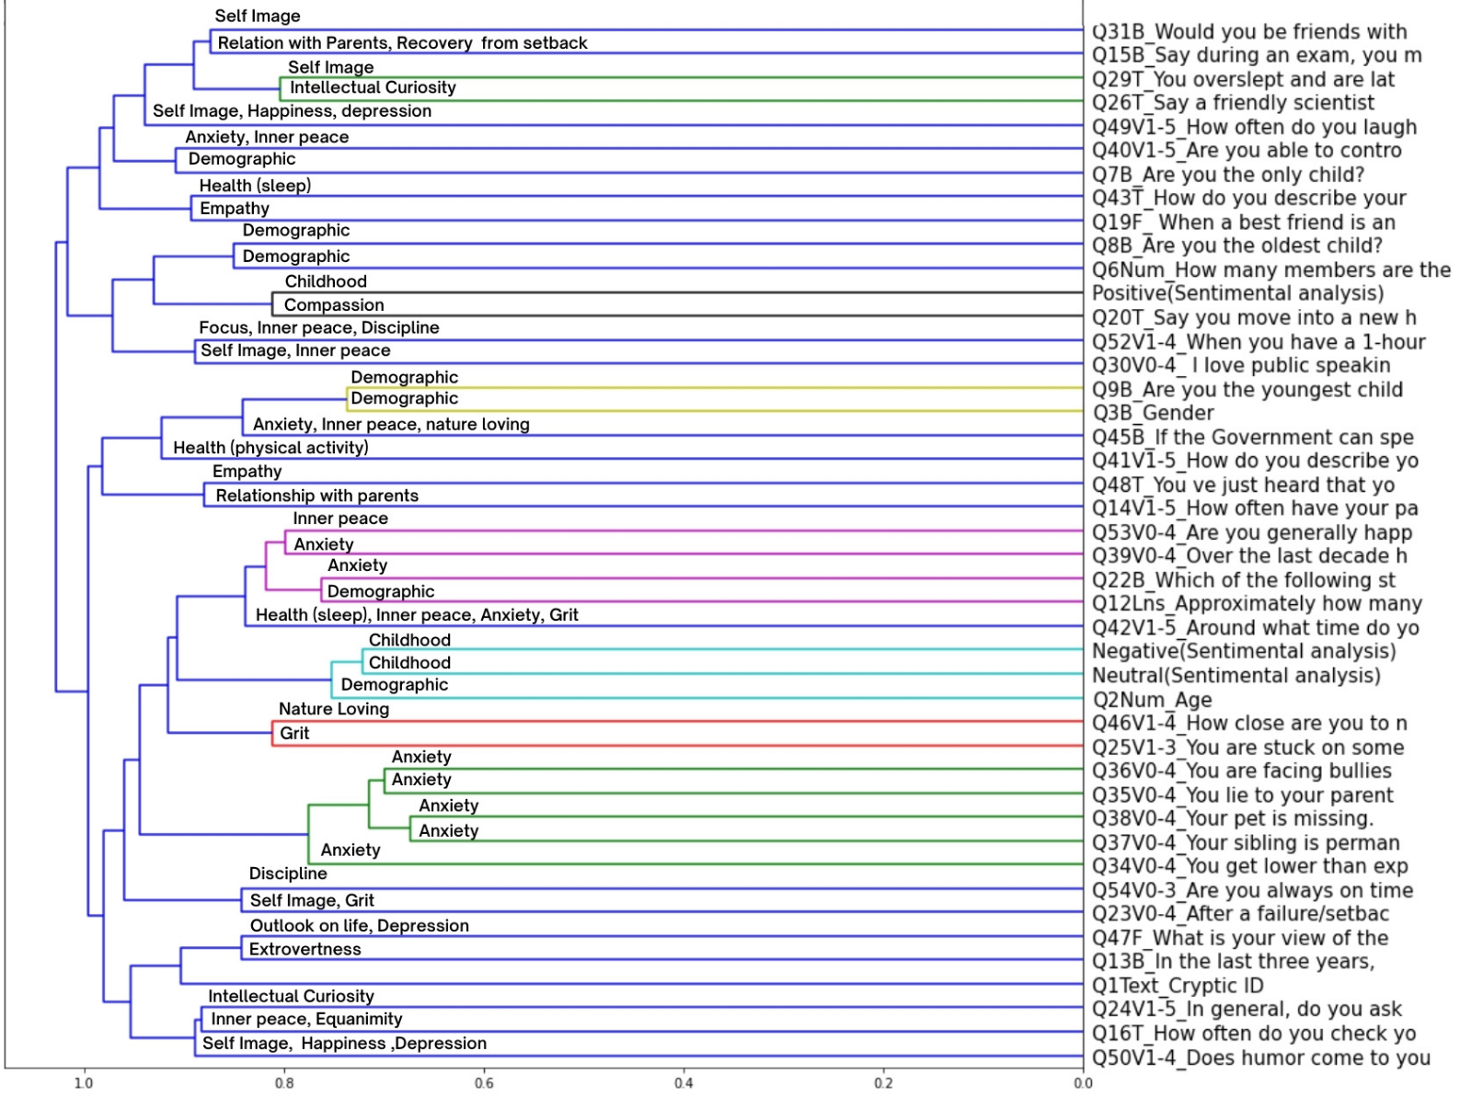This screenshot has height=1097, width=1460.
Task: Select 'Q52V1-4_When you have a 1-hour' label
Action: click(x=1259, y=342)
